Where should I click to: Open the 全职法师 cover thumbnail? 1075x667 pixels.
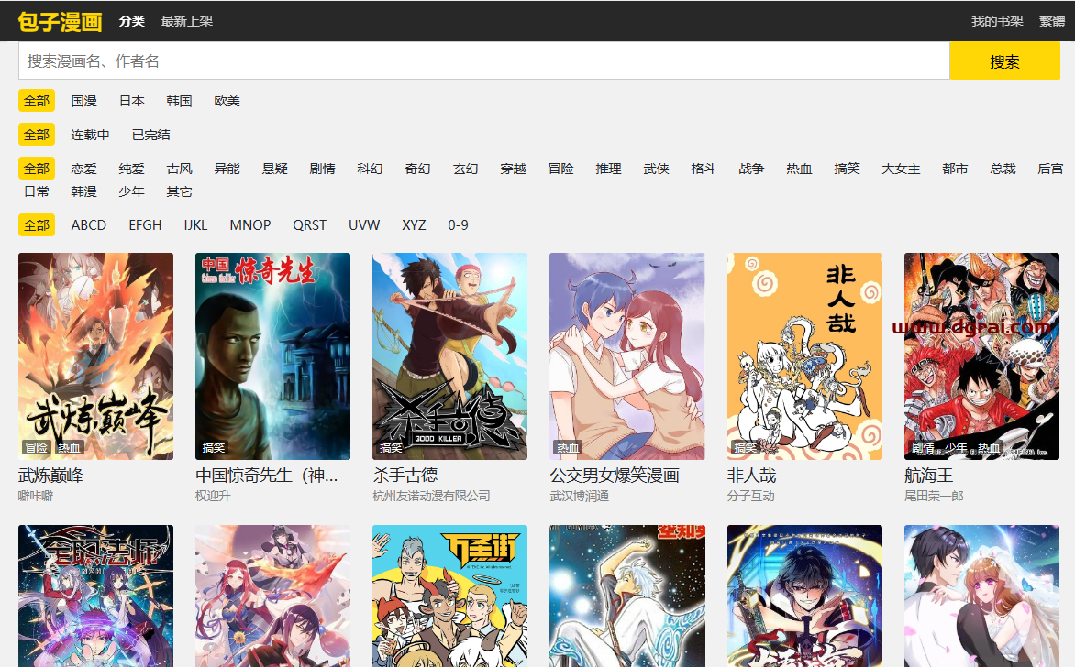point(96,596)
